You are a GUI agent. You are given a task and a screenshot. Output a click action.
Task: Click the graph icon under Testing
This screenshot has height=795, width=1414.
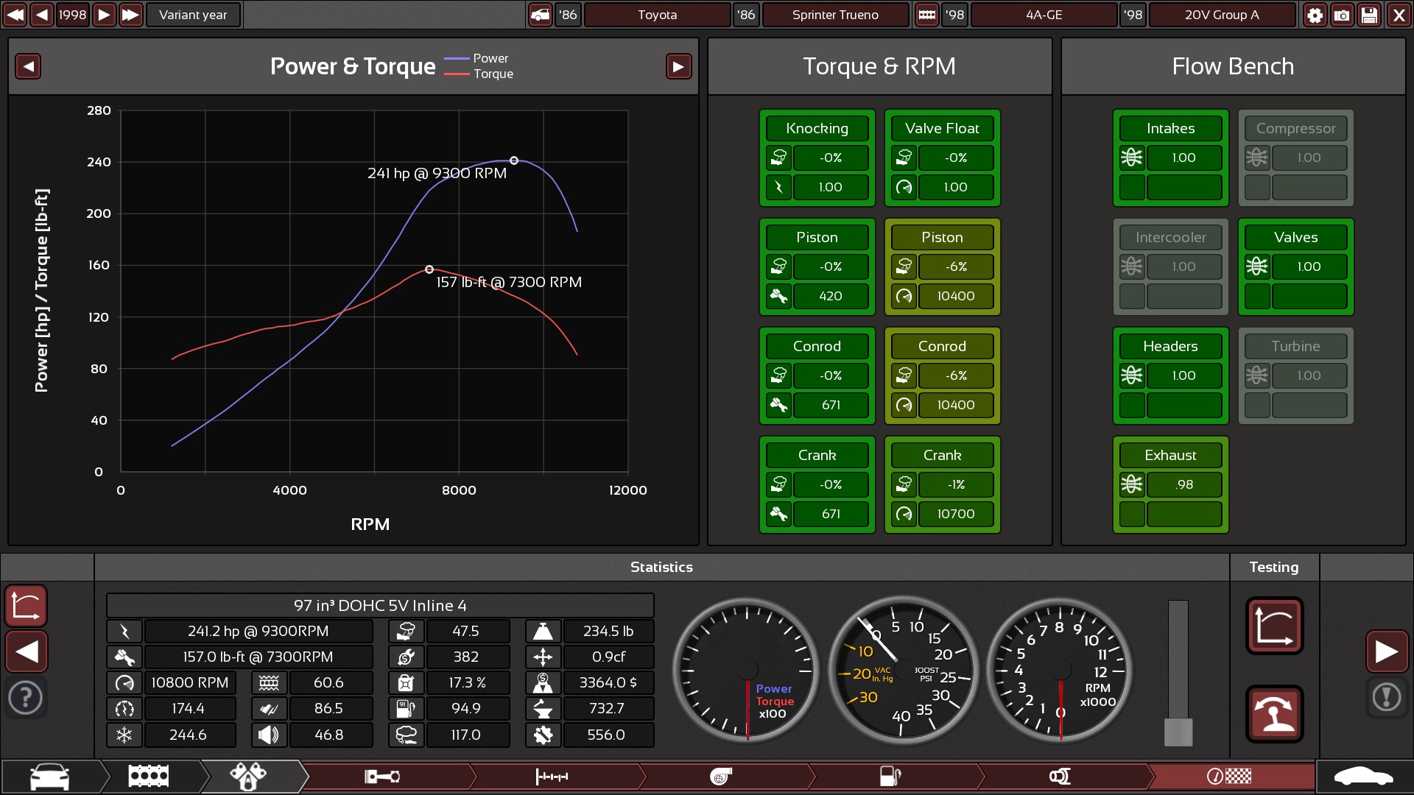1274,626
